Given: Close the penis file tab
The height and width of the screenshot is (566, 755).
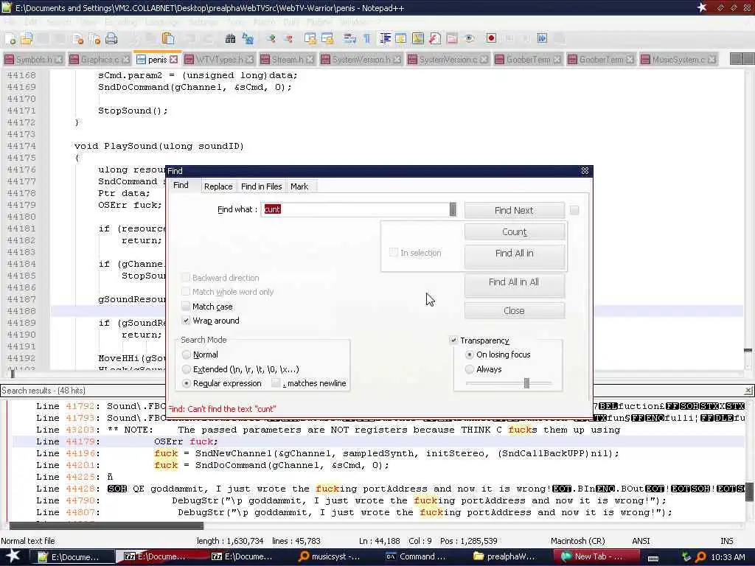Looking at the screenshot, I should pos(173,59).
